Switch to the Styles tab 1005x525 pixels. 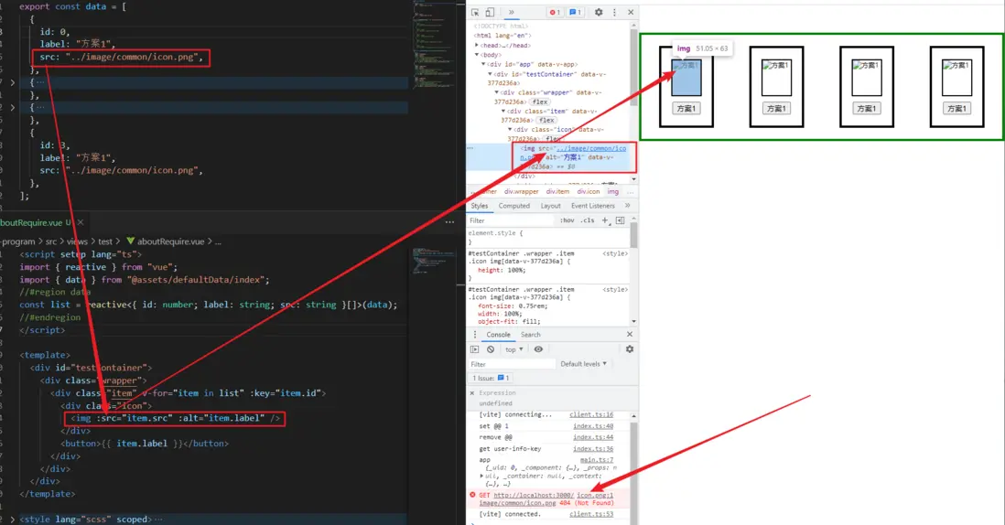coord(480,206)
